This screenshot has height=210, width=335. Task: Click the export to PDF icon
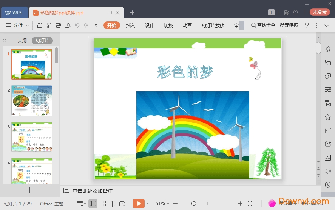[49, 25]
